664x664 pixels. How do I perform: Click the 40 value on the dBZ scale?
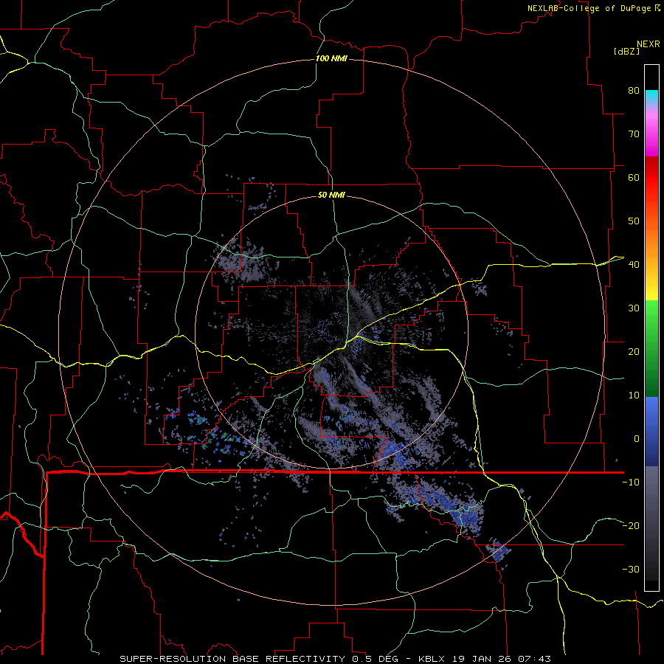tap(634, 264)
